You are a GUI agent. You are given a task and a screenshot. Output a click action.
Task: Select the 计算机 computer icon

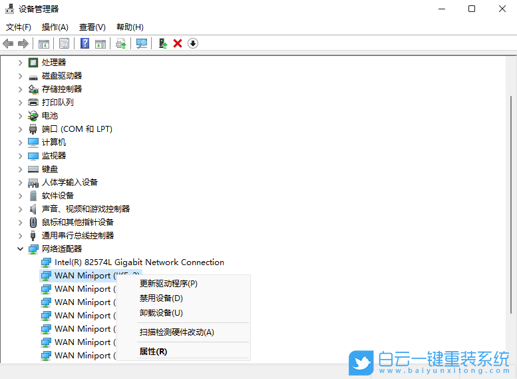(x=33, y=143)
